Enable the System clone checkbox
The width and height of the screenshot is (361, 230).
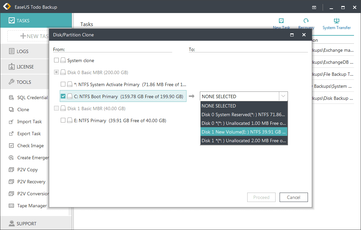[x=57, y=60]
